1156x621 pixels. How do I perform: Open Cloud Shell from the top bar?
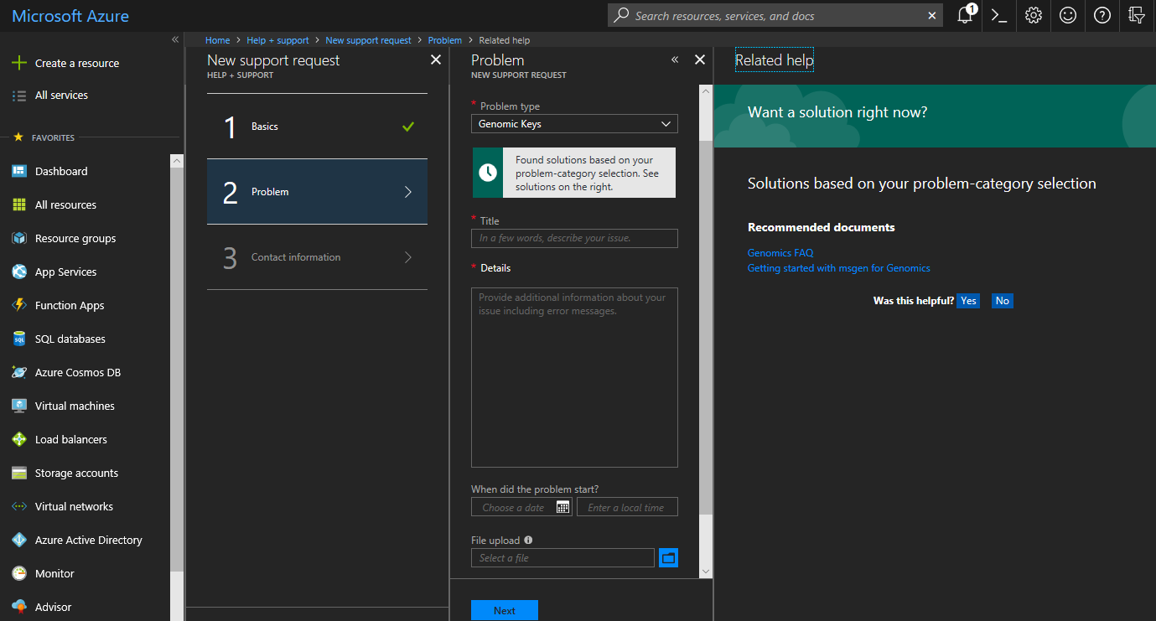coord(999,16)
